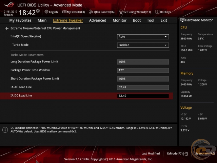The height and width of the screenshot is (163, 217).
Task: Open the Turbo Mode Enabled dropdown
Action: (143, 45)
